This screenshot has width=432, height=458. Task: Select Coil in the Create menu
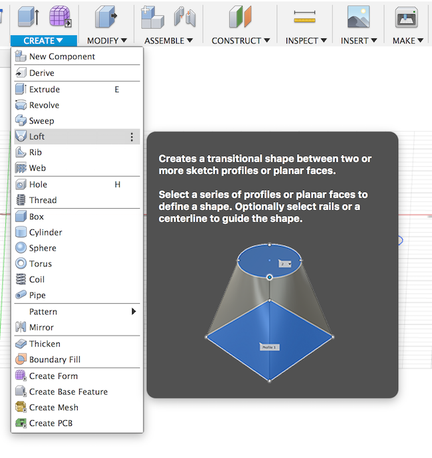77,280
